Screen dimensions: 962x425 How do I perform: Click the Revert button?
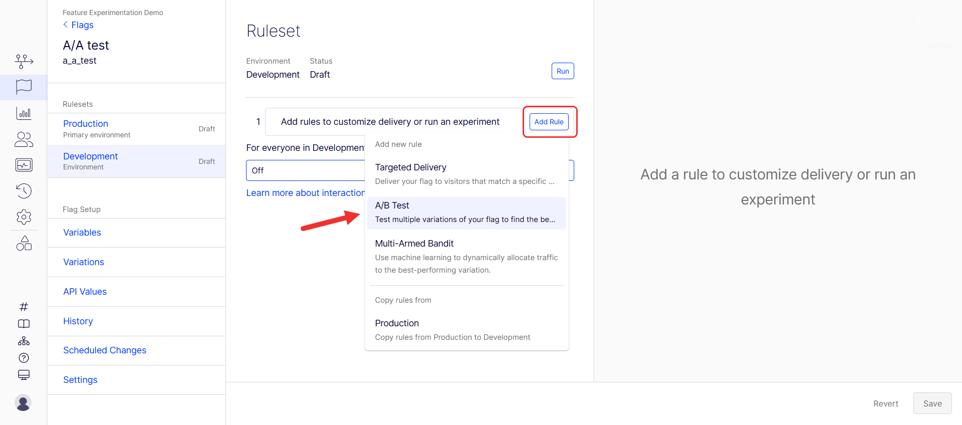pyautogui.click(x=885, y=403)
